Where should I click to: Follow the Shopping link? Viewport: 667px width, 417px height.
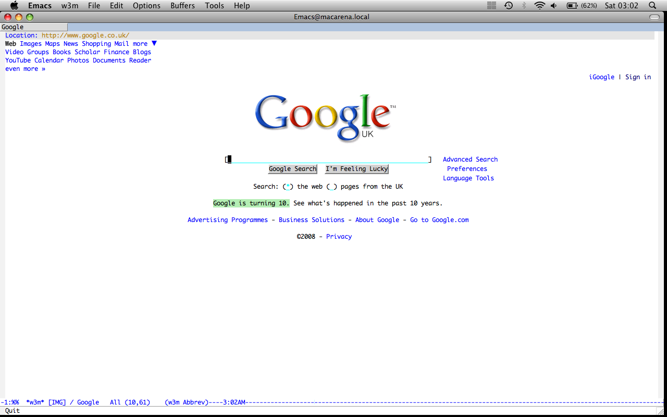tap(96, 44)
